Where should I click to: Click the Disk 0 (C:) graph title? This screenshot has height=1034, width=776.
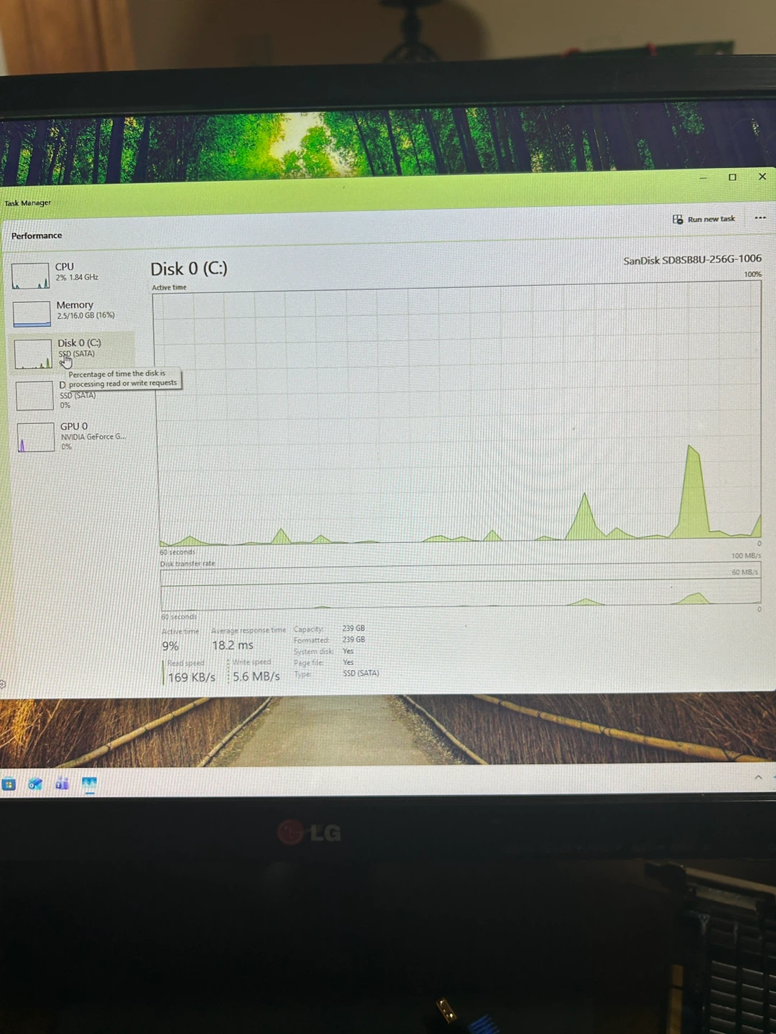pos(189,269)
